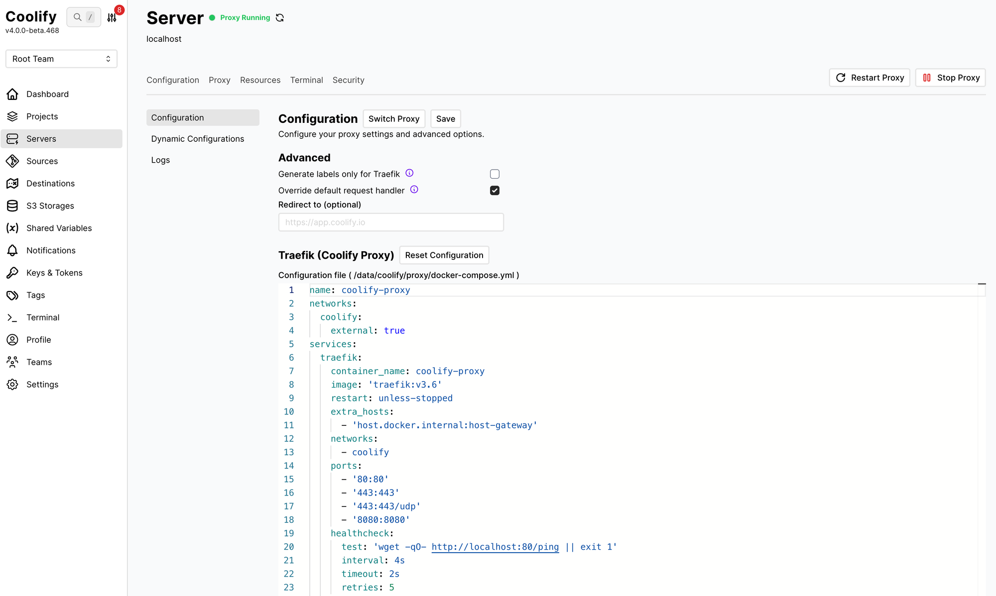
Task: Open the Destinations map icon
Action: click(12, 184)
